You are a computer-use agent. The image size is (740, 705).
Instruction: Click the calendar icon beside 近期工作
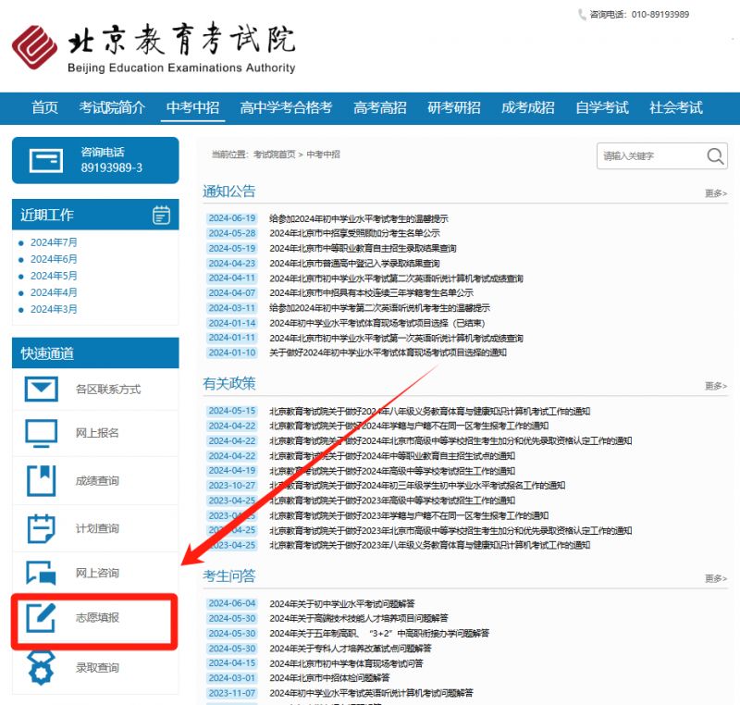pos(161,216)
